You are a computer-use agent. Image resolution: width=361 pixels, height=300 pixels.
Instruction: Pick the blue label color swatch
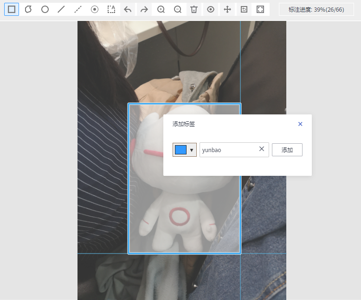pos(180,150)
